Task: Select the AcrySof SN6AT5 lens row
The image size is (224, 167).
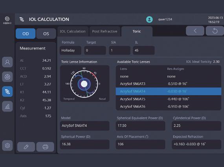Action: coord(169,99)
